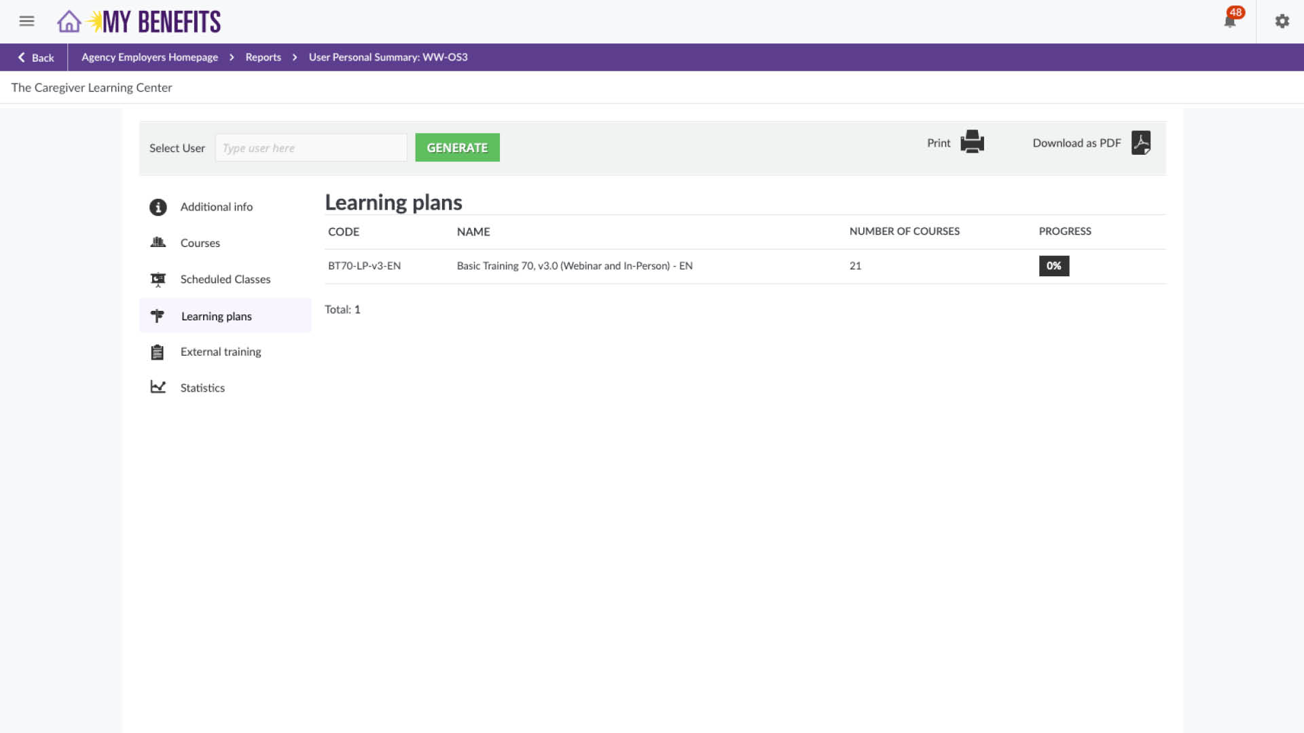Open the Additional info section via its info icon
Screen dimensions: 1304x733
click(158, 207)
